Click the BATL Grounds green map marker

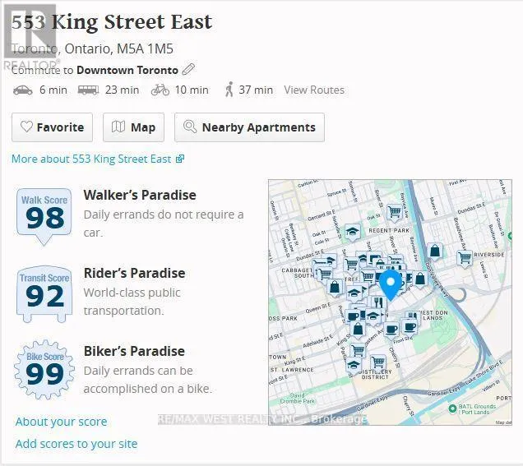tap(451, 408)
